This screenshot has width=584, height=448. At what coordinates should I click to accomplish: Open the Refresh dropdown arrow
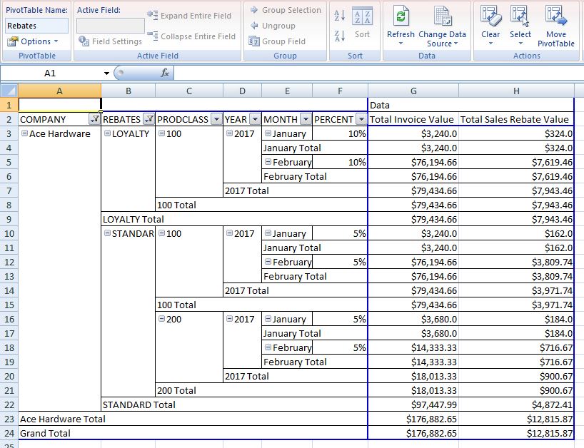point(401,44)
